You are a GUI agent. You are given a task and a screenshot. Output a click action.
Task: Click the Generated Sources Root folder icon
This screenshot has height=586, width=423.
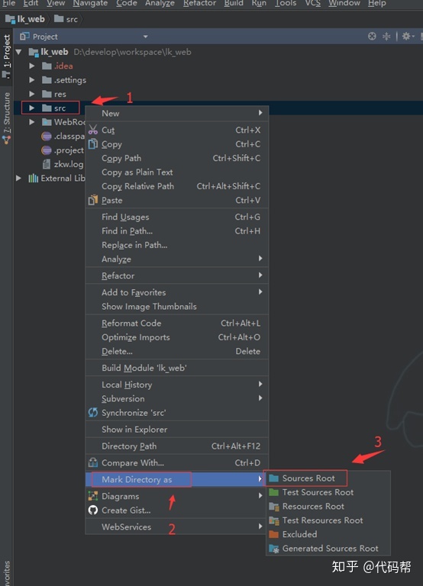tap(274, 549)
